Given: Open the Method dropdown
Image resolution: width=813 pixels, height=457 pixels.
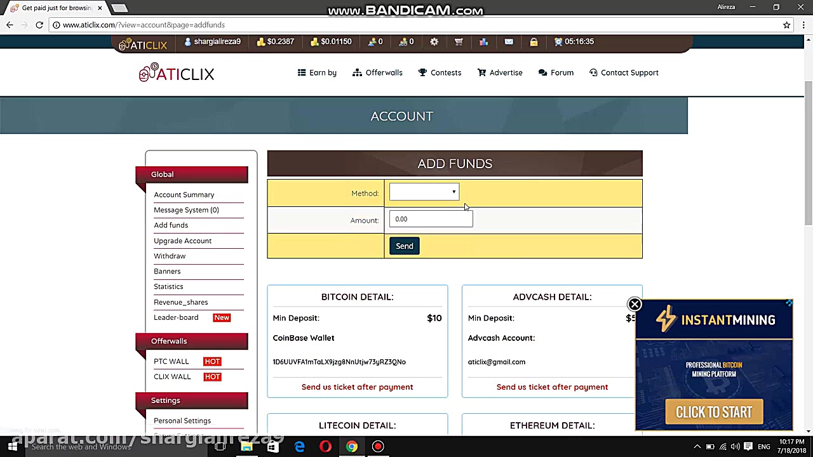Looking at the screenshot, I should click(424, 192).
